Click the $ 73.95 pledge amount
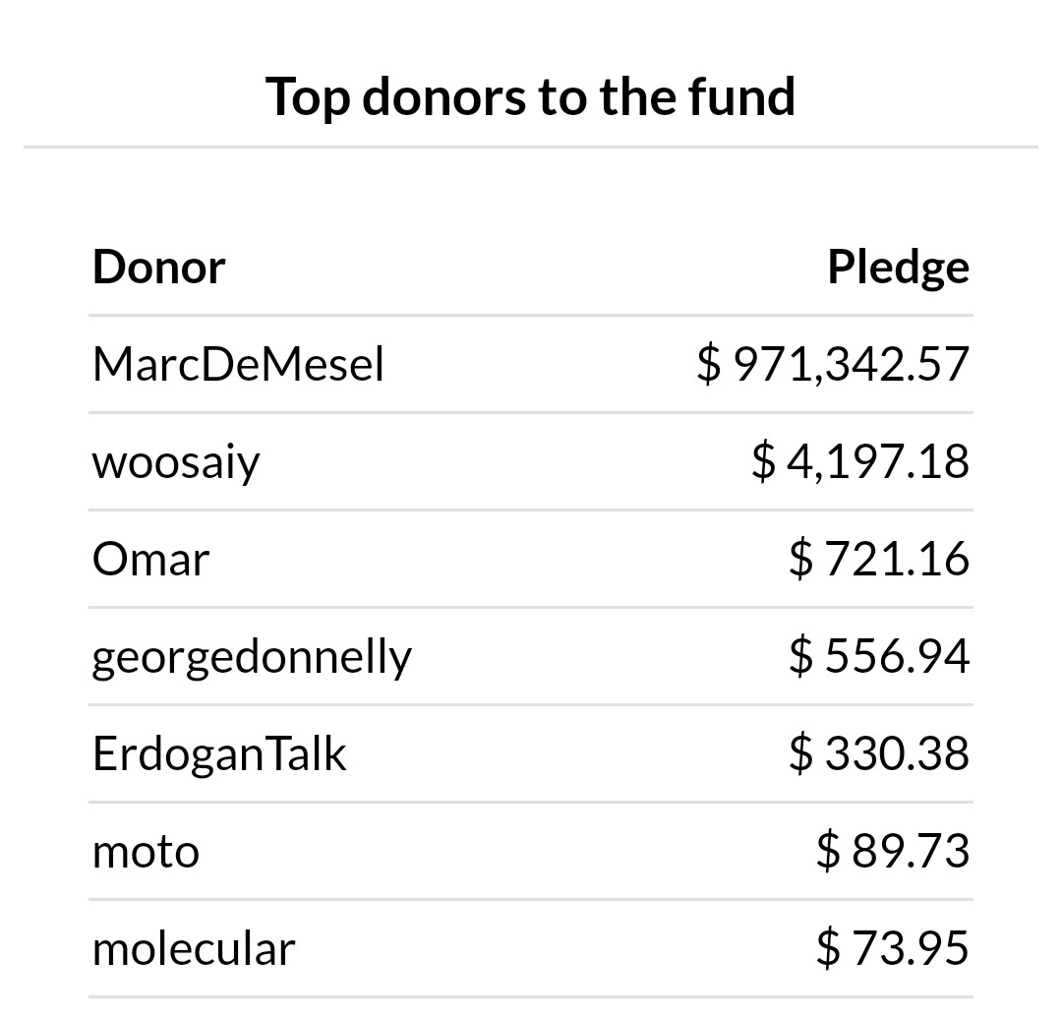 (893, 948)
